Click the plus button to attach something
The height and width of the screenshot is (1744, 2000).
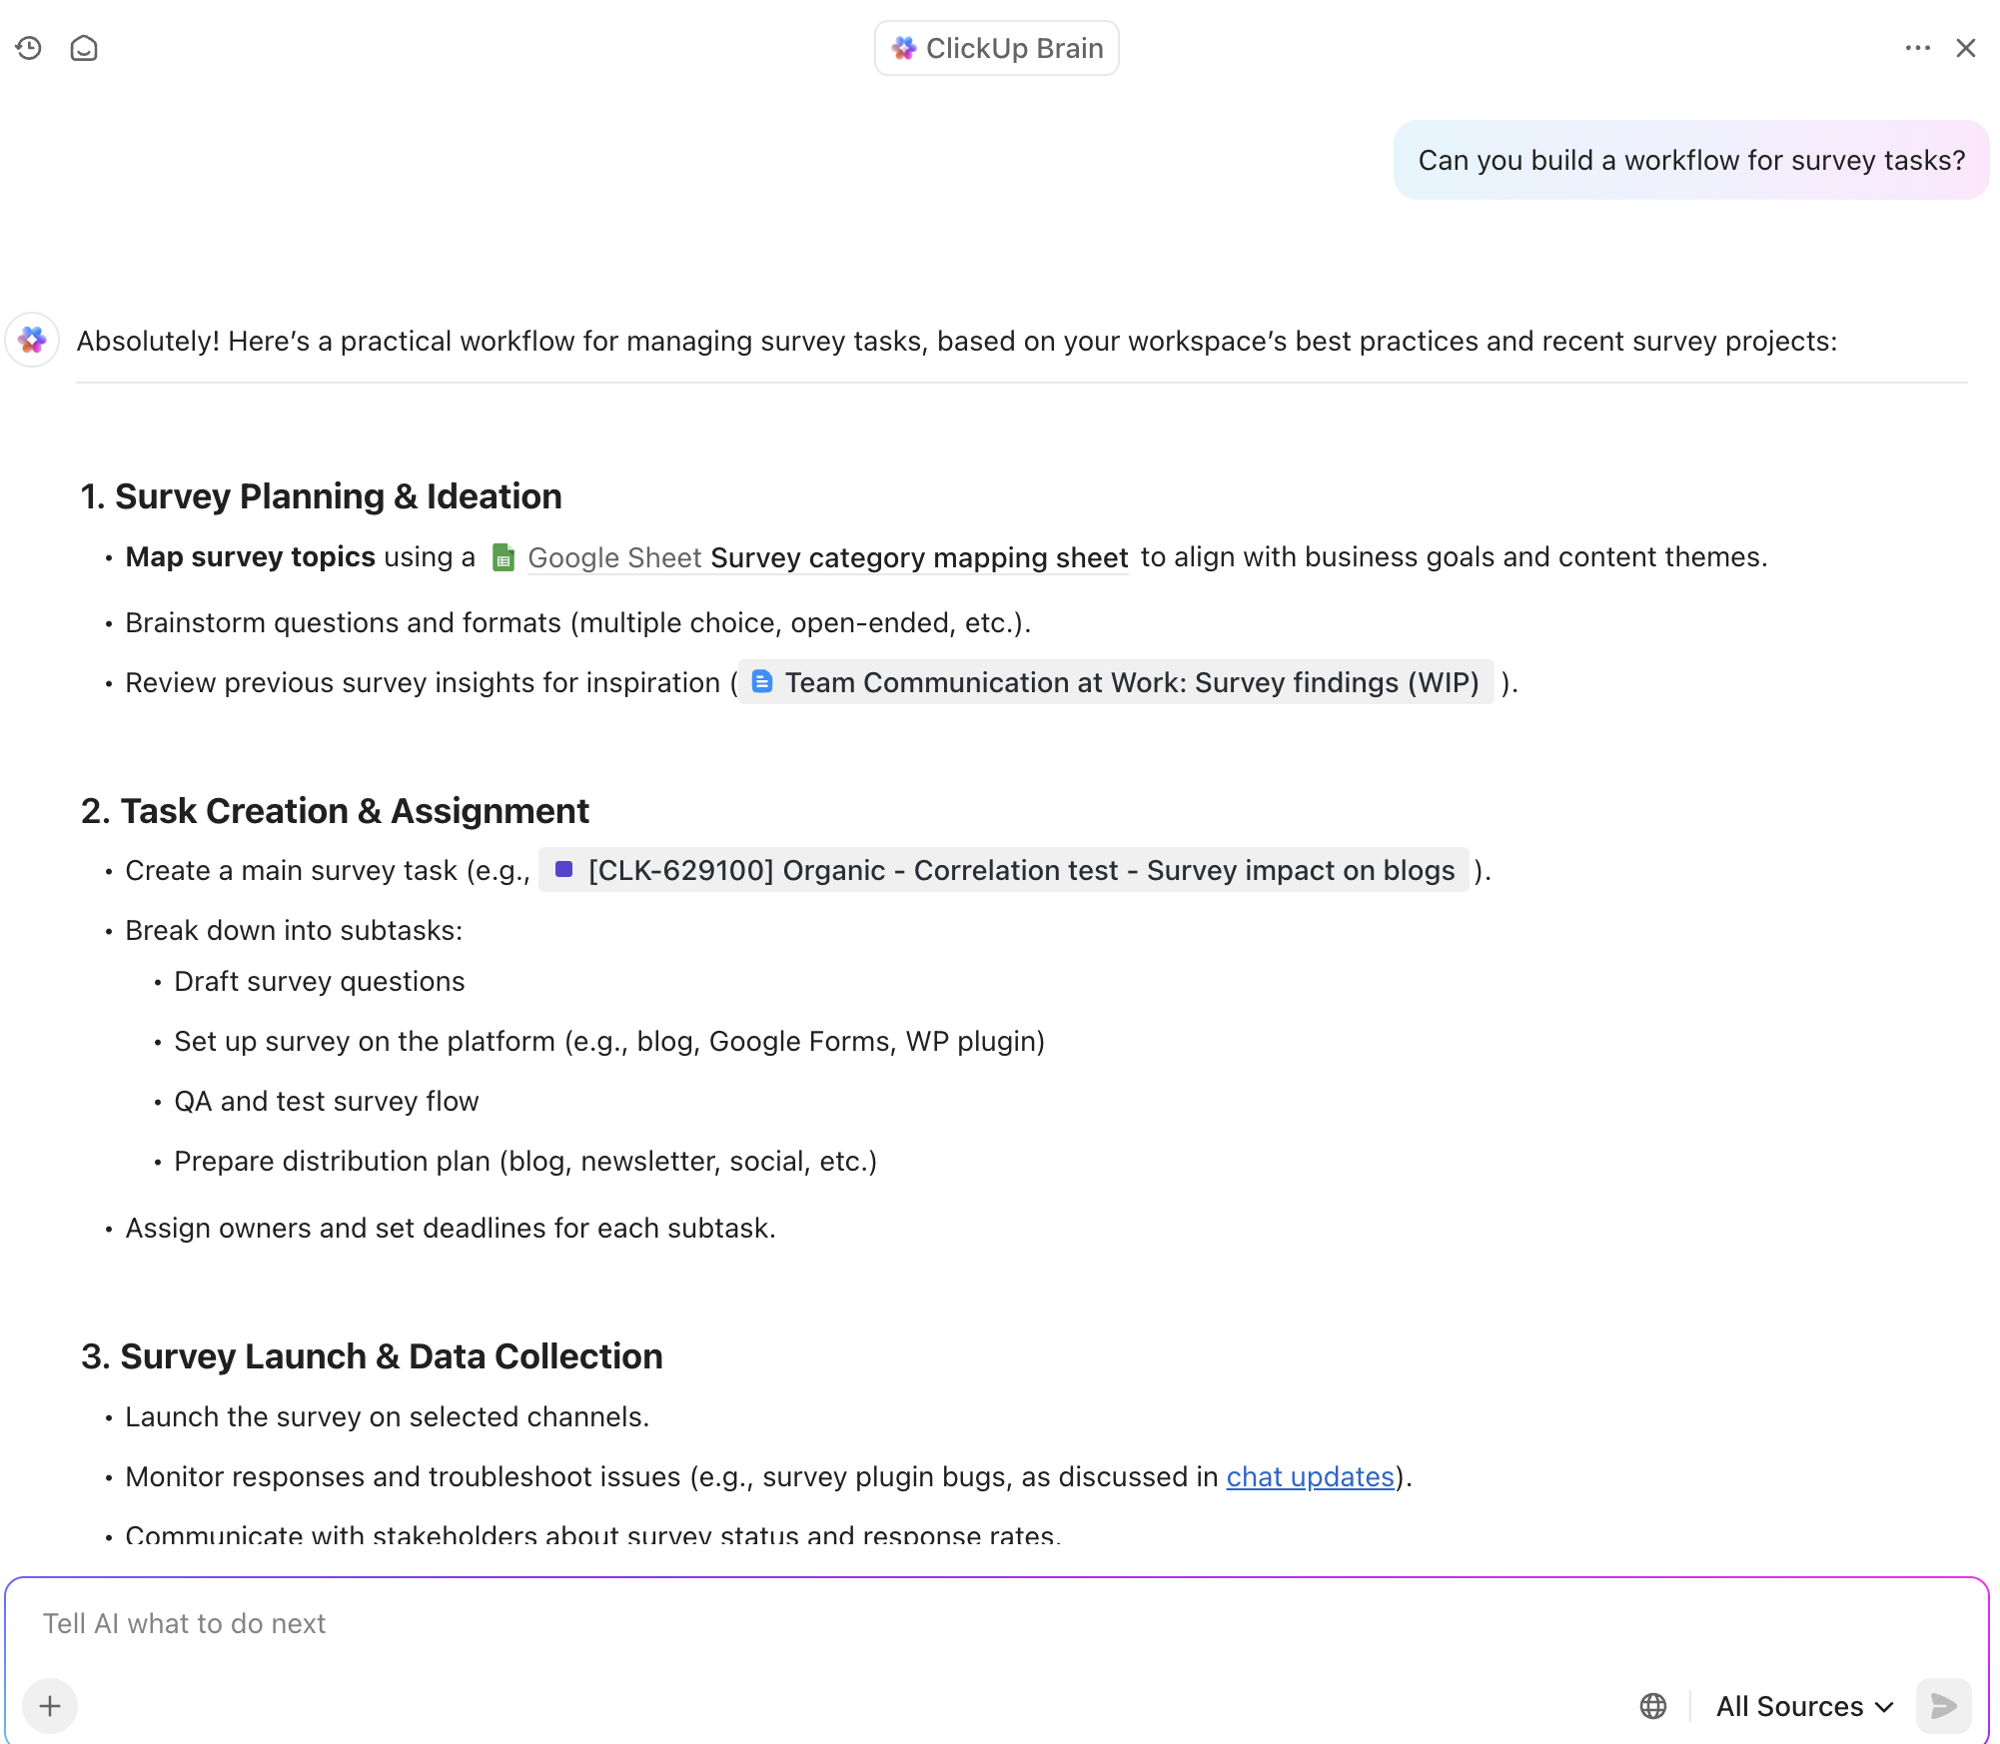click(x=49, y=1706)
